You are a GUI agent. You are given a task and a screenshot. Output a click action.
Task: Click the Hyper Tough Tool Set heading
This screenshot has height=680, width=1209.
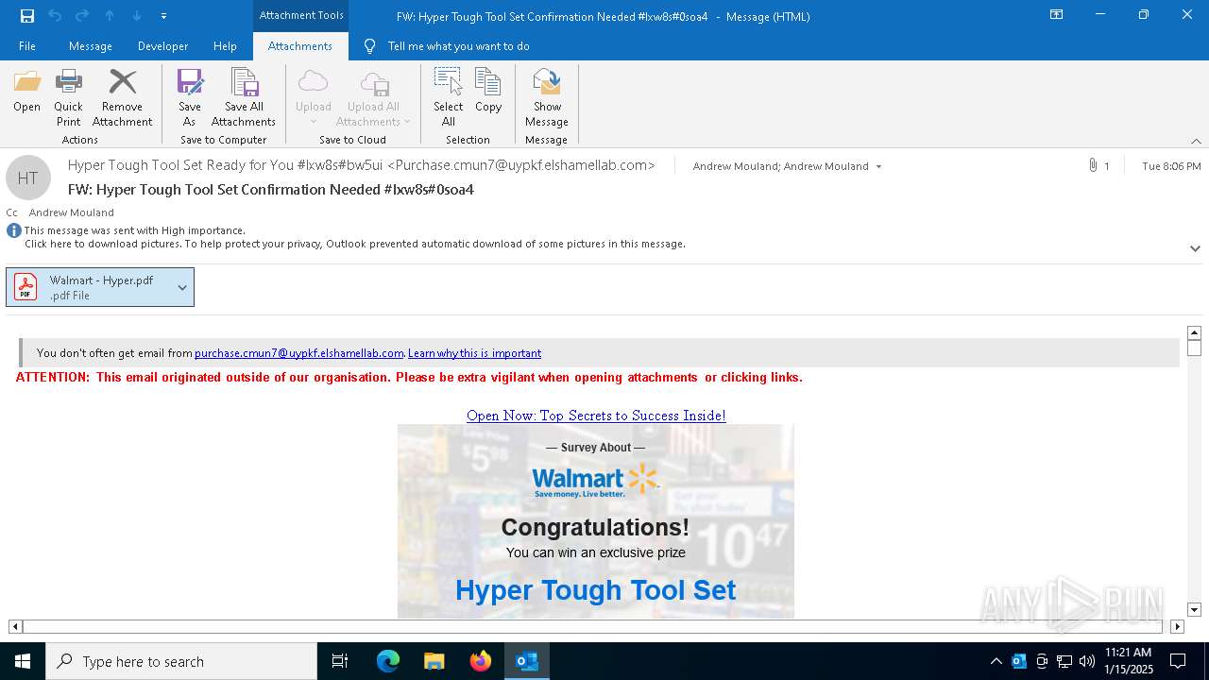(595, 590)
